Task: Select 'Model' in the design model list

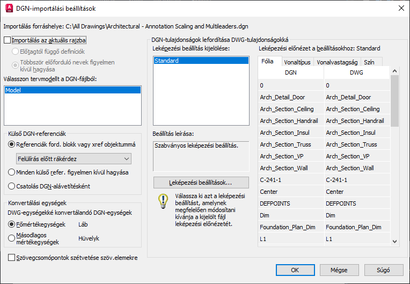Action: coord(72,90)
